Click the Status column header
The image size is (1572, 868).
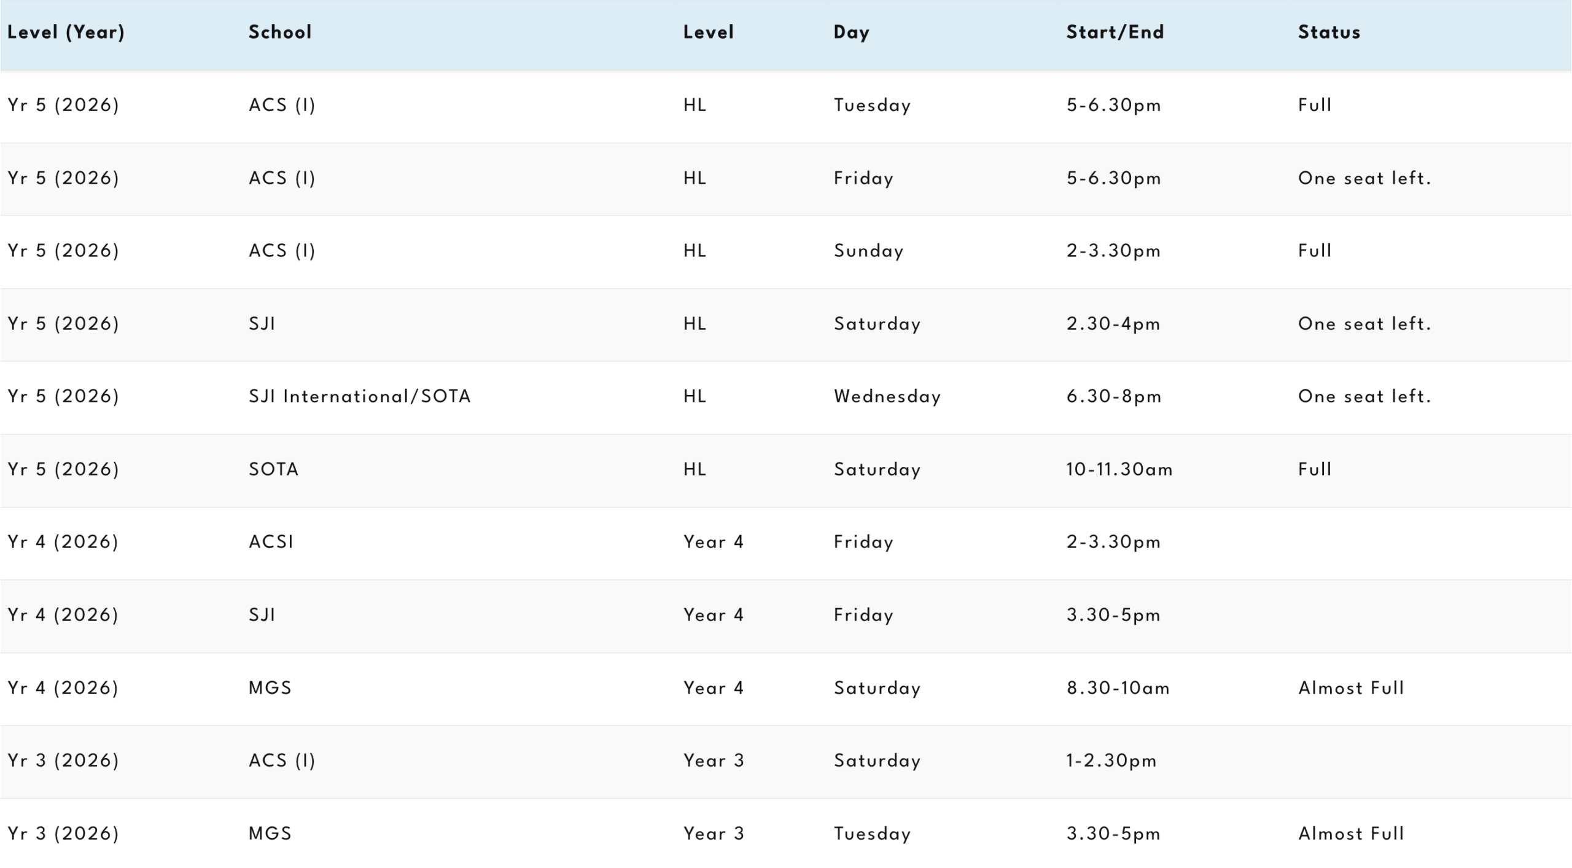[x=1329, y=32]
